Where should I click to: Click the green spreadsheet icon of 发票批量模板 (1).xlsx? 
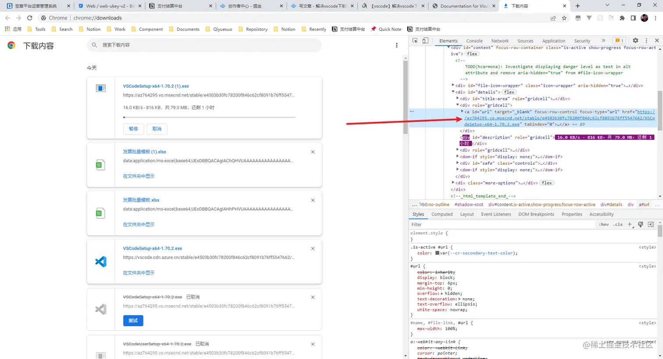[100, 165]
